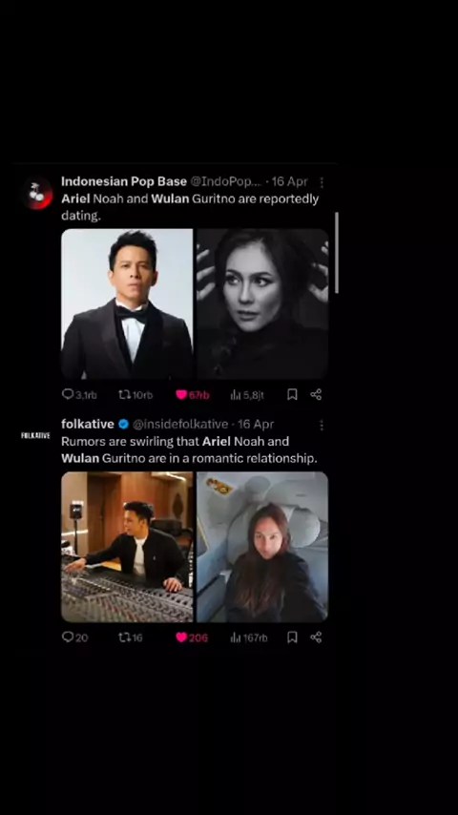Image resolution: width=458 pixels, height=815 pixels.
Task: Unlike the Indonesian Pop Base tweet
Action: (193, 394)
